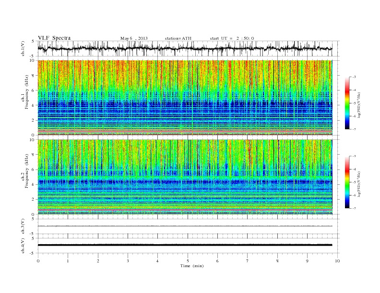Click the "ch.1(V)" waveform axis label
This screenshot has height=293, width=380.
coord(23,48)
